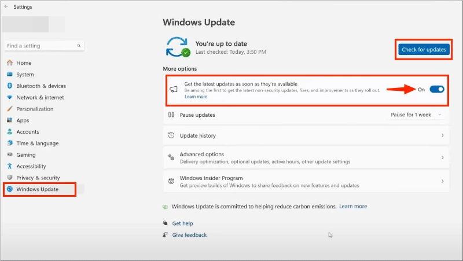Click the "More options" heading
The height and width of the screenshot is (261, 463).
click(180, 68)
